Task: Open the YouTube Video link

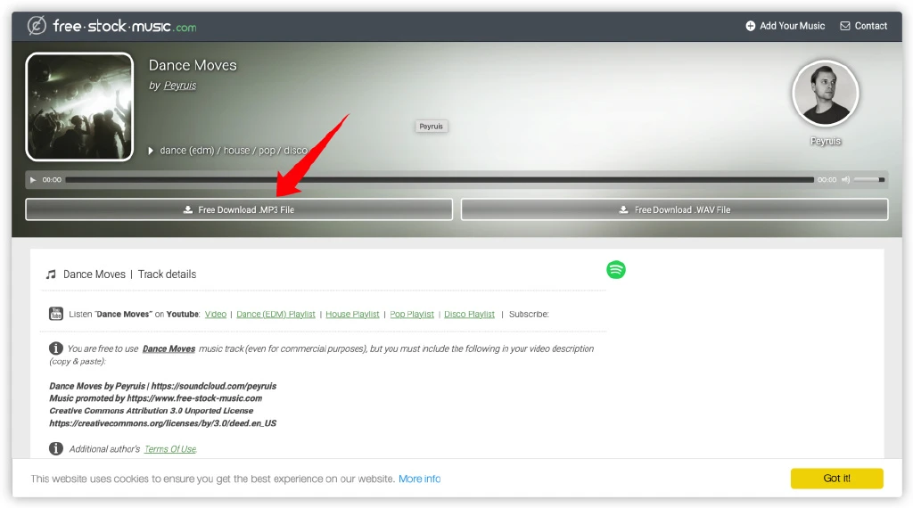Action: pyautogui.click(x=216, y=315)
